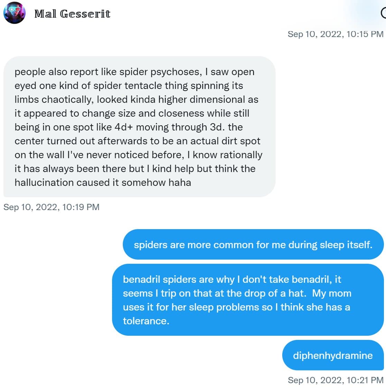Select the gray message about spider psychoses
Viewport: 386px width, 388px height.
pos(139,127)
